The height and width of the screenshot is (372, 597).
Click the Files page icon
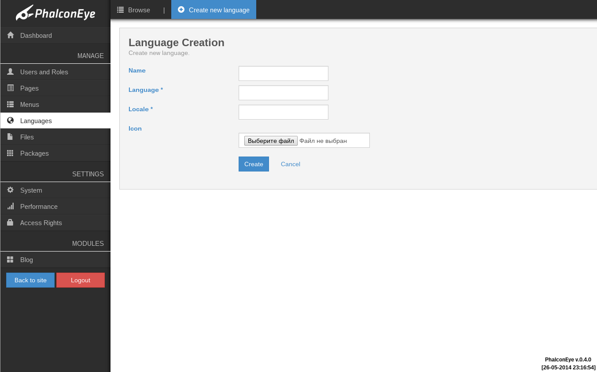point(10,137)
